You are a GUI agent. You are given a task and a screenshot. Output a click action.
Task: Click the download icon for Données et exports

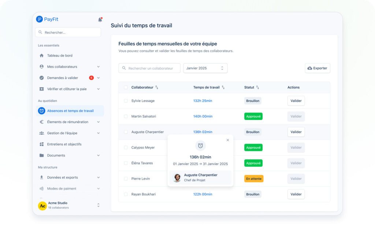tap(41, 177)
